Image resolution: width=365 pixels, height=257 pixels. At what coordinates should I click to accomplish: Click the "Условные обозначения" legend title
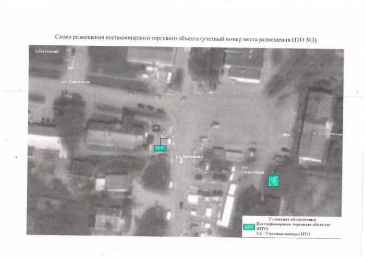(292, 220)
